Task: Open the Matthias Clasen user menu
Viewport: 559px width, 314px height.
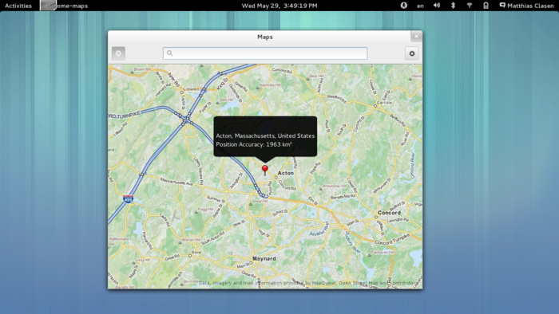Action: pyautogui.click(x=526, y=6)
